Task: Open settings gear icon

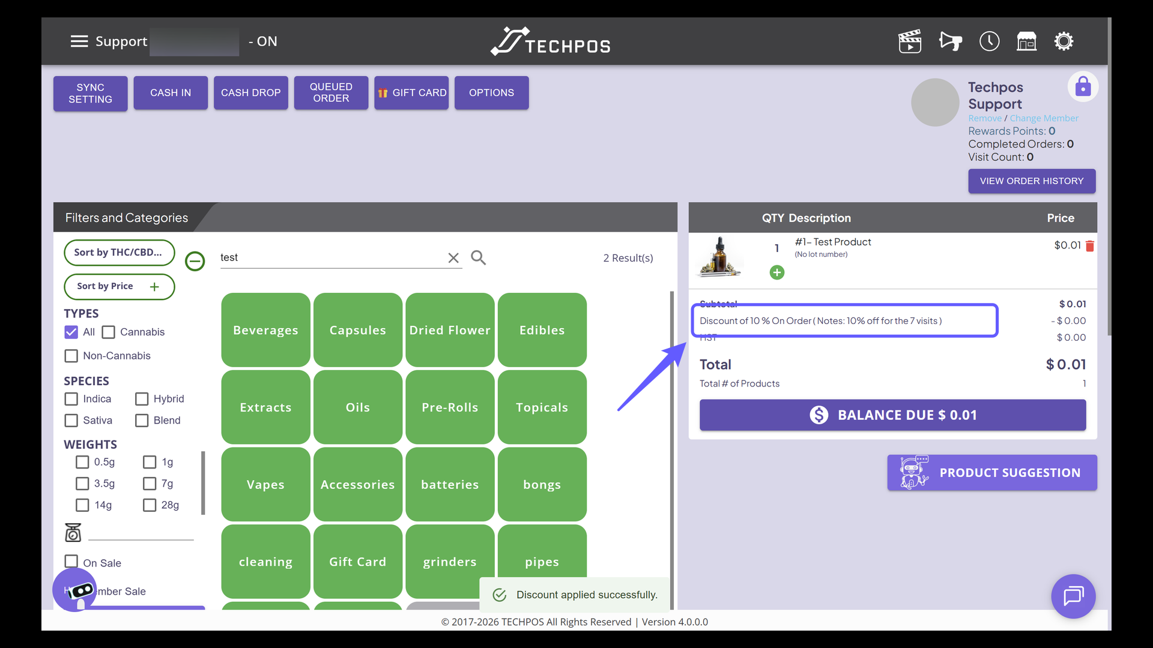Action: click(x=1064, y=41)
